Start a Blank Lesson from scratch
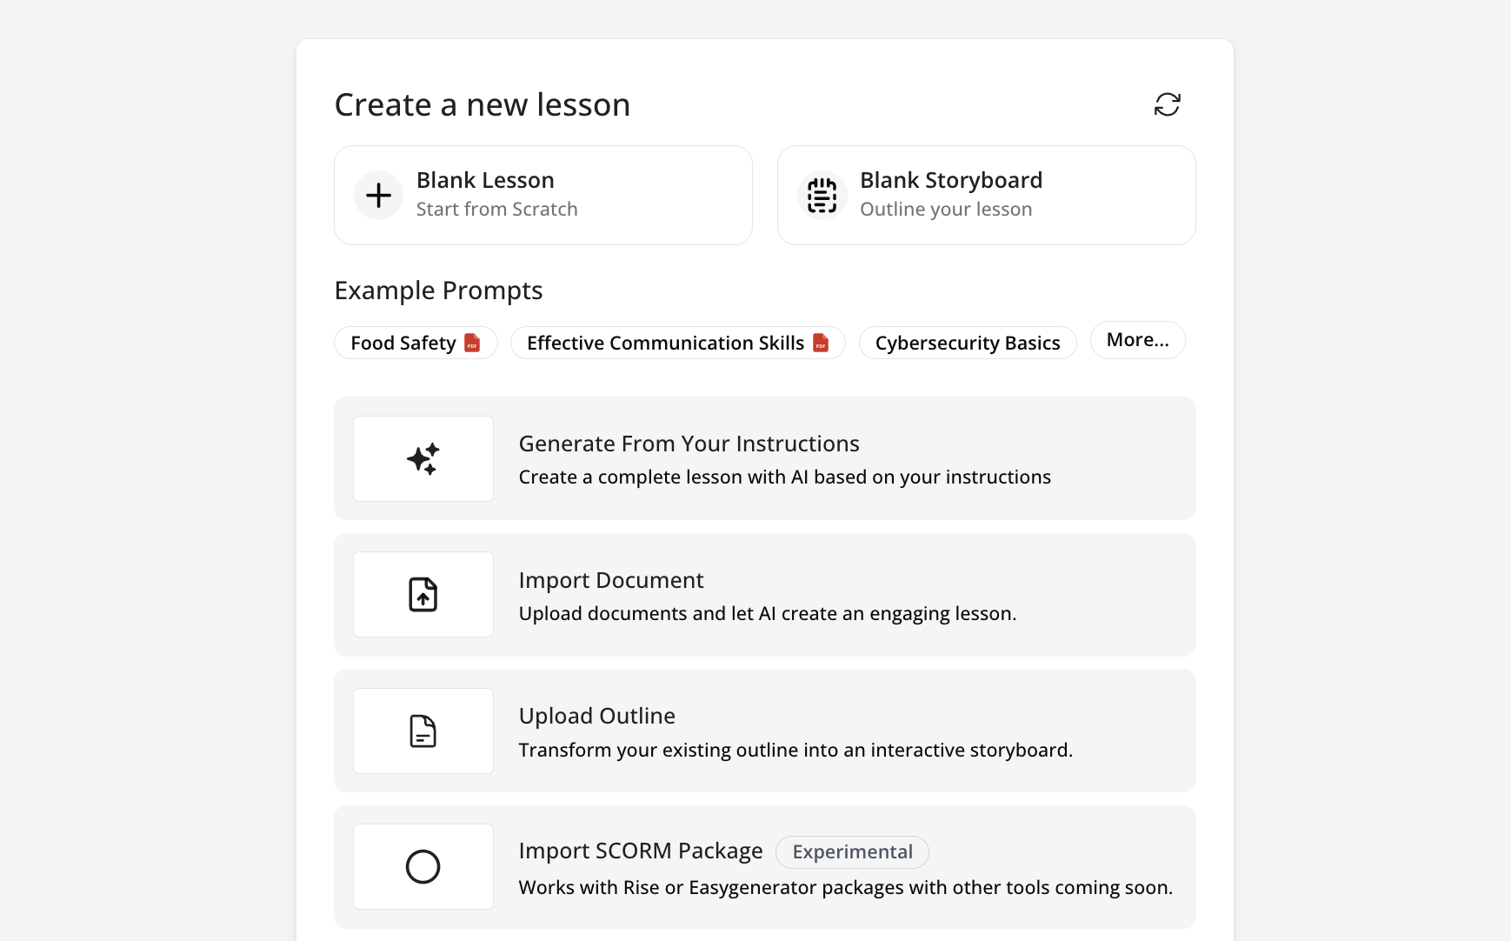 coord(542,195)
